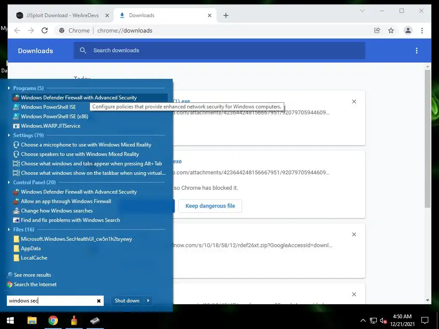
Task: Open Choose speakers for Mixed Reality
Action: point(80,154)
